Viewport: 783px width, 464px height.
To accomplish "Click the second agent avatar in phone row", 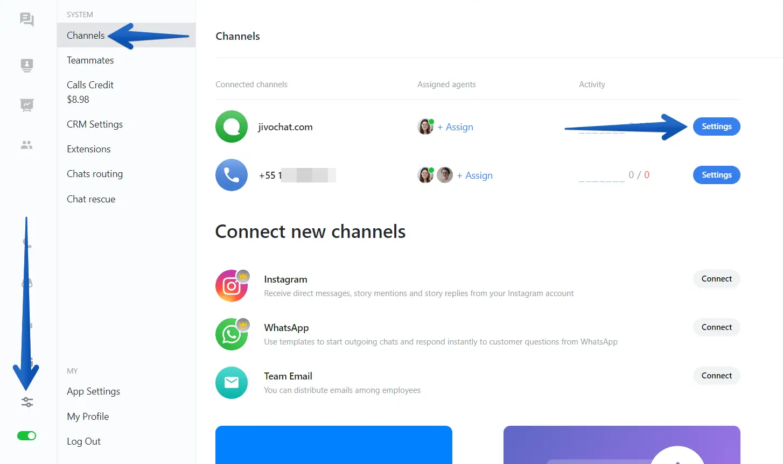I will click(445, 175).
